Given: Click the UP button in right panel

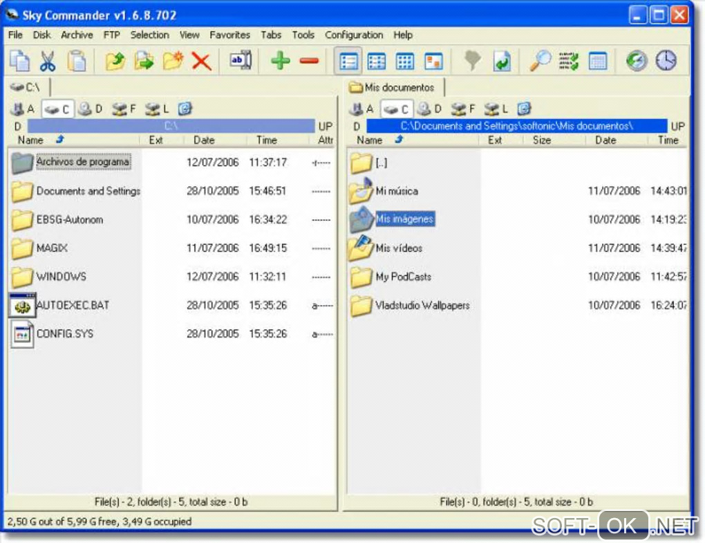Looking at the screenshot, I should click(x=677, y=127).
